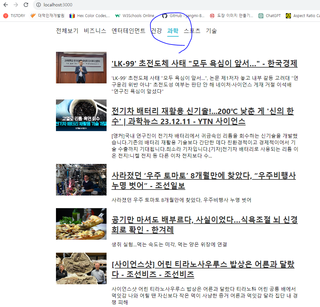This screenshot has height=307, width=320.
Task: Select the 전체보기 category tab
Action: coord(67,31)
